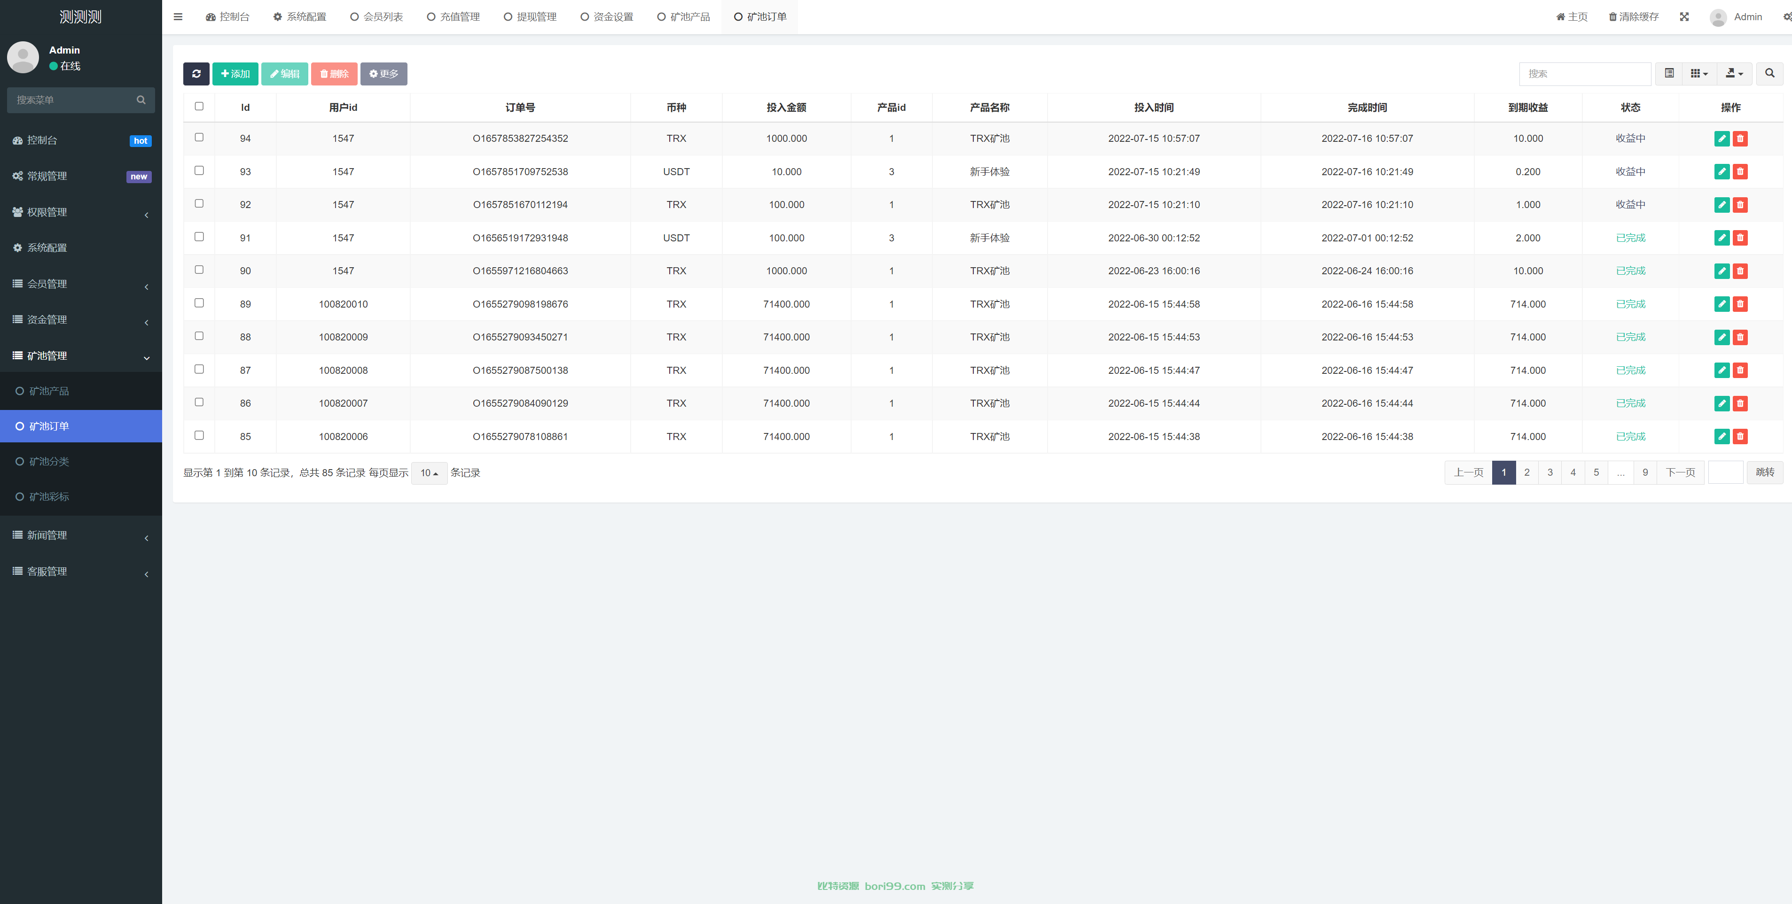Open the export data dropdown
Viewport: 1792px width, 904px height.
coord(1734,74)
